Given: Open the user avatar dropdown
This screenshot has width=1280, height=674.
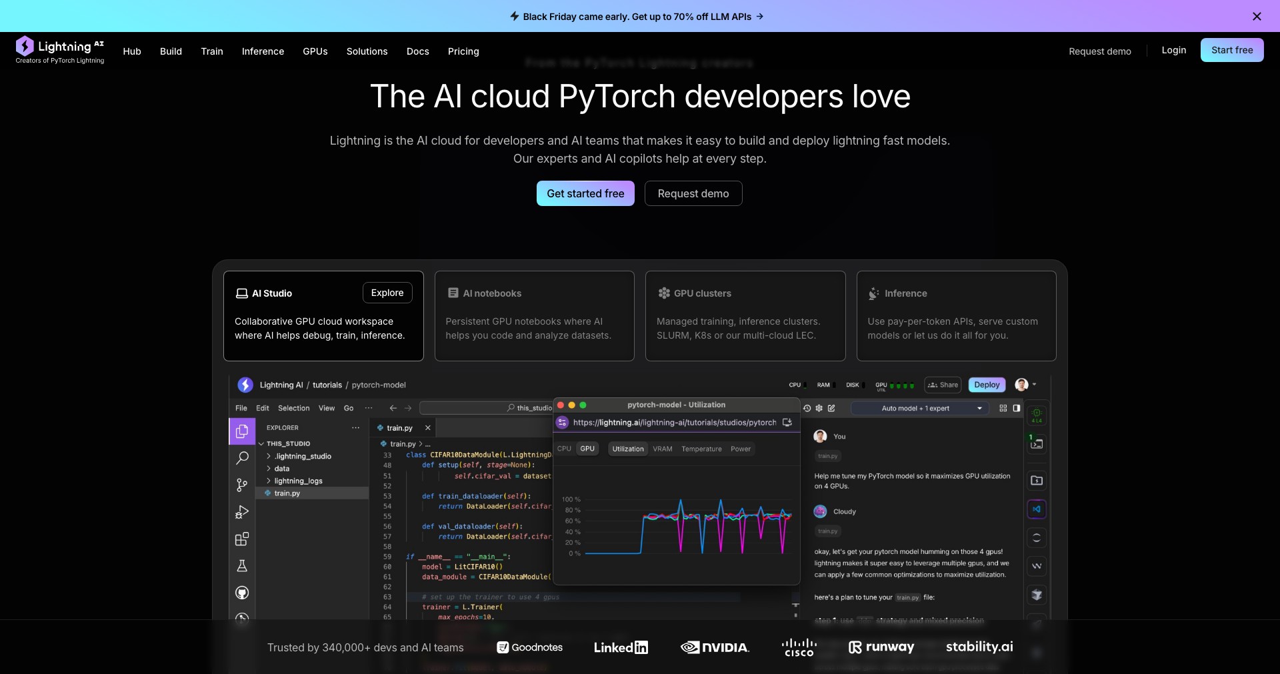Looking at the screenshot, I should click(x=1025, y=385).
